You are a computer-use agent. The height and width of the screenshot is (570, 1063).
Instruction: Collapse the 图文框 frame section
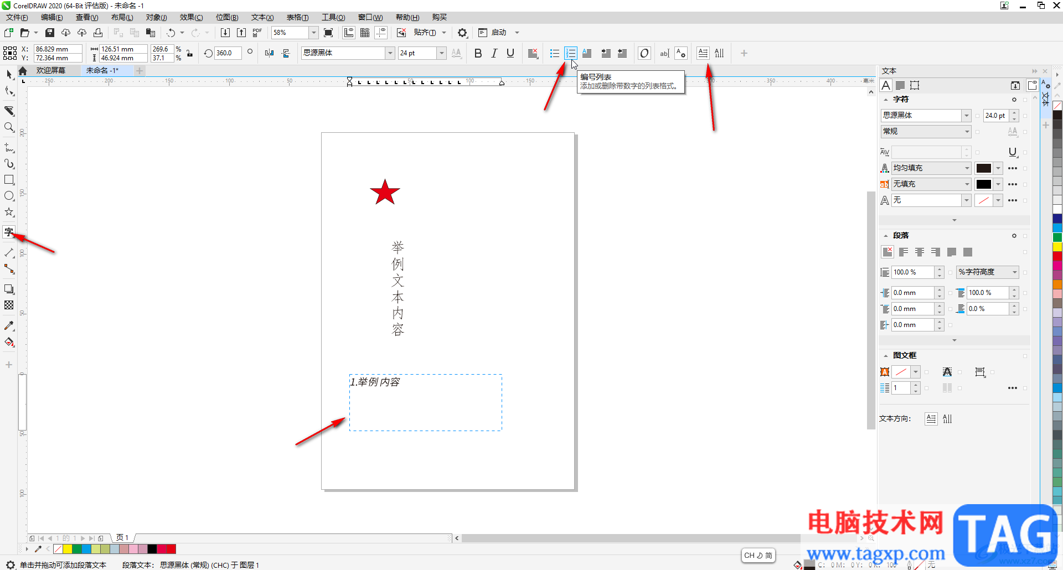[886, 356]
